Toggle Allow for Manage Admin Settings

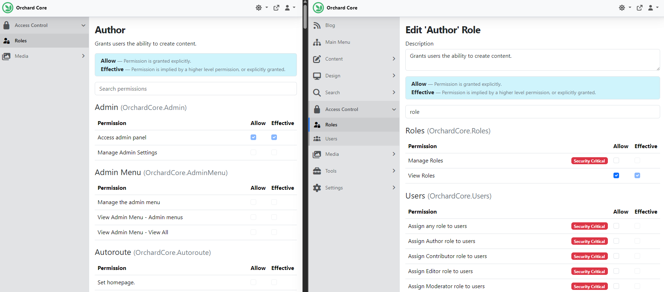pos(253,152)
